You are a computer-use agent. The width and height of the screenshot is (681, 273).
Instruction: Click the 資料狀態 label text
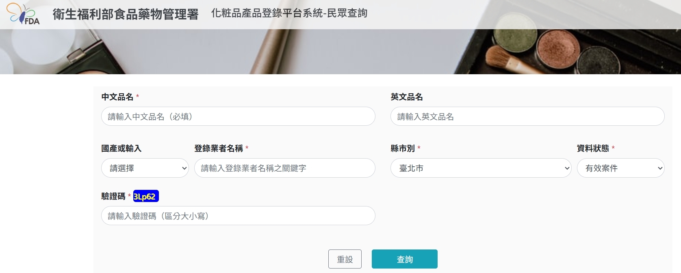tap(593, 148)
